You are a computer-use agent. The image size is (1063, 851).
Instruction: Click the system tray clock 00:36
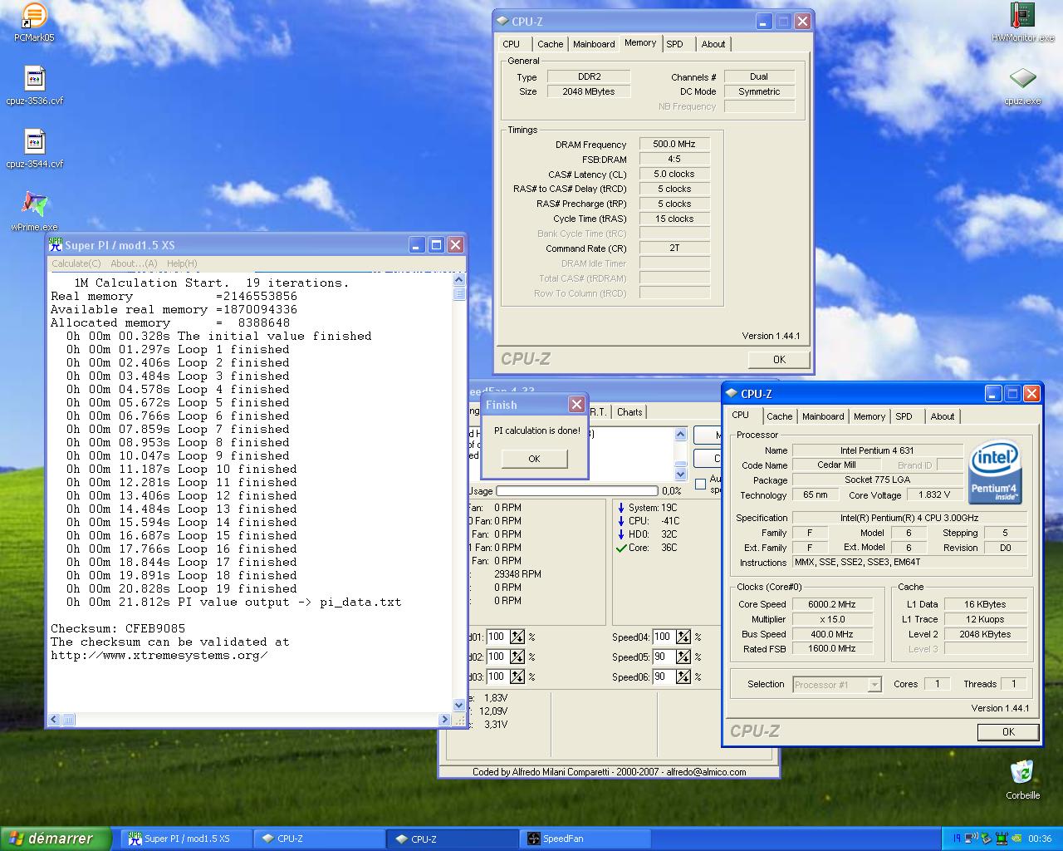[1040, 839]
